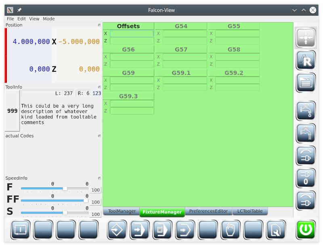Undock the Position panel float button

click(99, 25)
